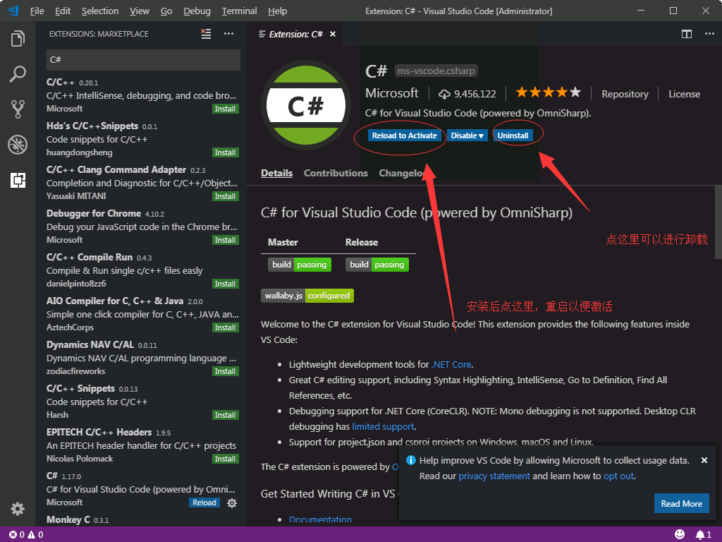The image size is (722, 542).
Task: Dismiss the usage data notification
Action: [704, 460]
